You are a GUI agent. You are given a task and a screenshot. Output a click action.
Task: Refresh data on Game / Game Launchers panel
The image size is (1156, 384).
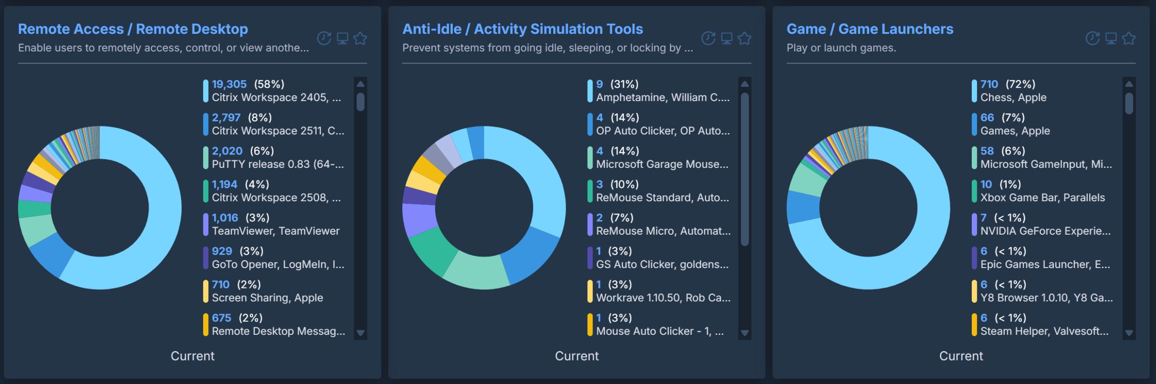point(1093,38)
